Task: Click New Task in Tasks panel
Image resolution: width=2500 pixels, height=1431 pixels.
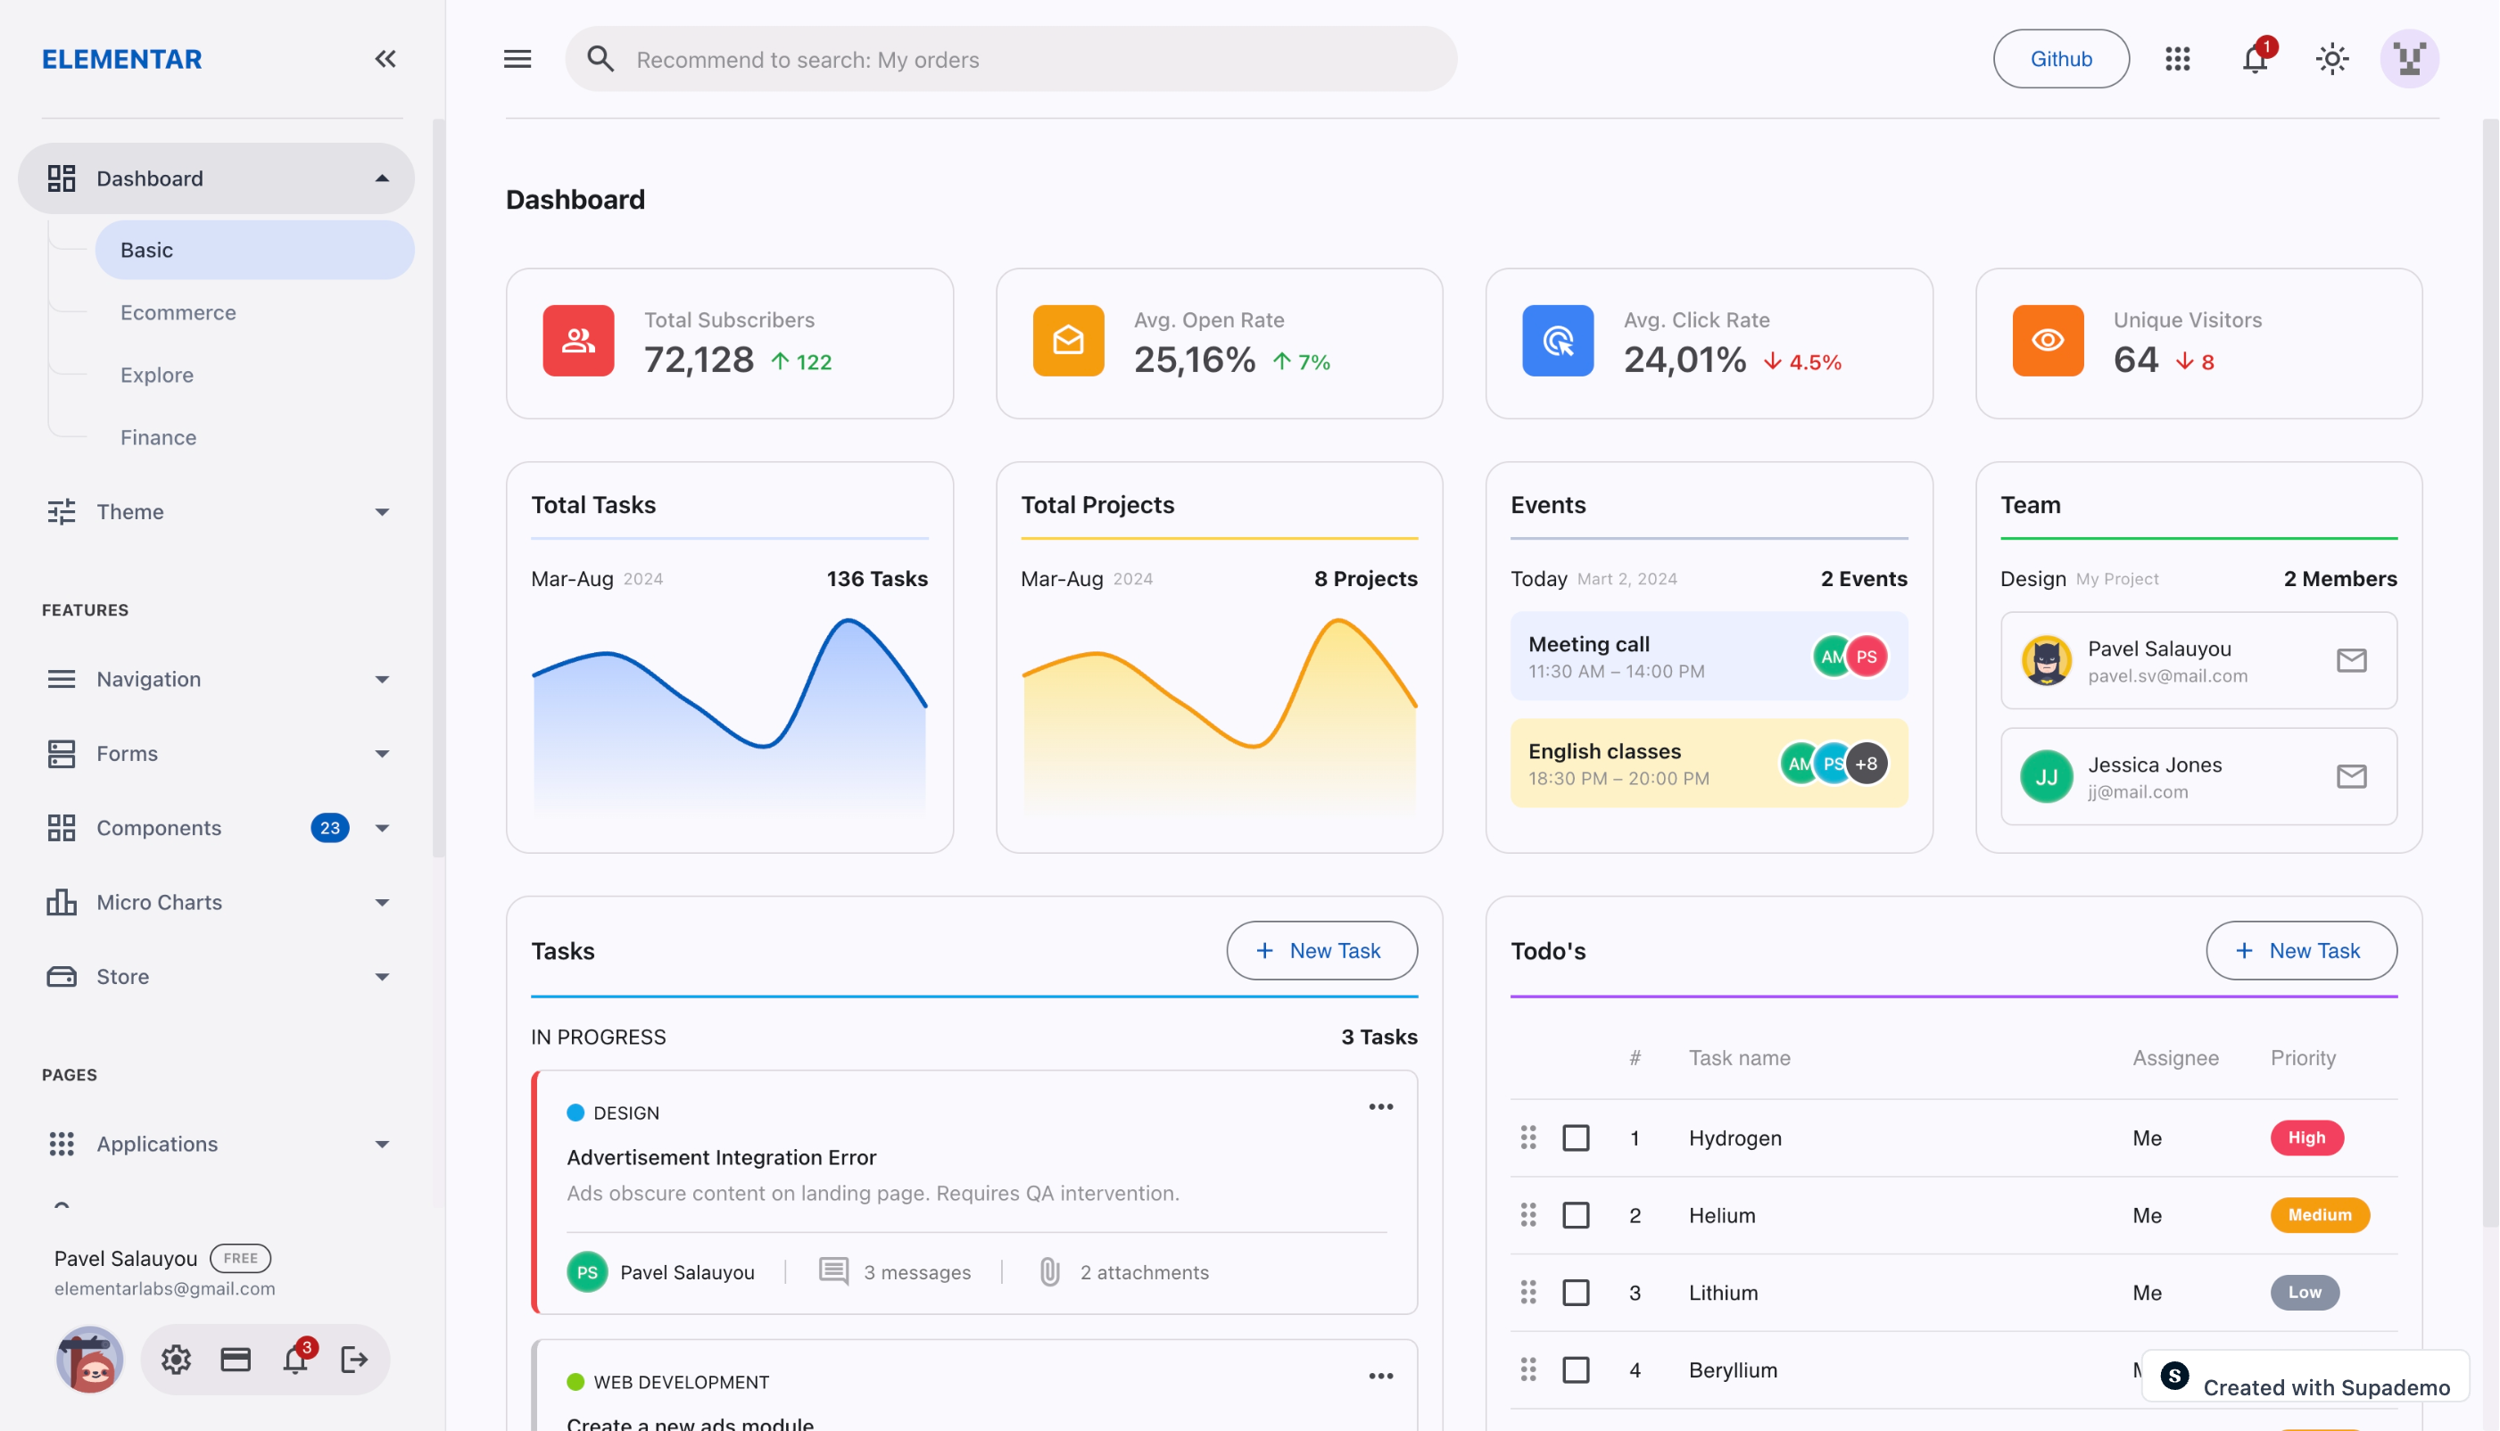Action: tap(1320, 950)
